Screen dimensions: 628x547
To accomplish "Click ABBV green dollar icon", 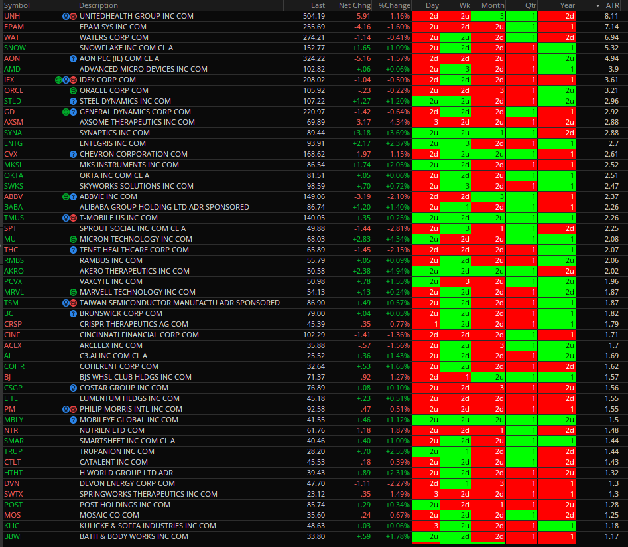I will coord(66,197).
